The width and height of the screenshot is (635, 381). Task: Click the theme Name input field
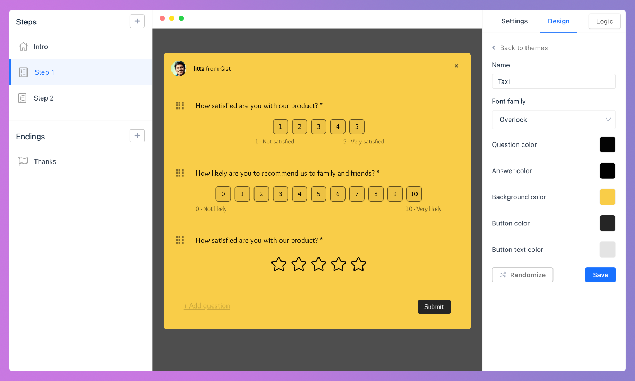pyautogui.click(x=554, y=81)
